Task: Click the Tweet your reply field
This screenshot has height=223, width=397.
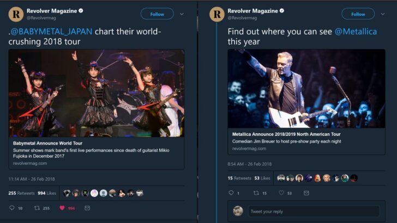Action: pyautogui.click(x=314, y=211)
